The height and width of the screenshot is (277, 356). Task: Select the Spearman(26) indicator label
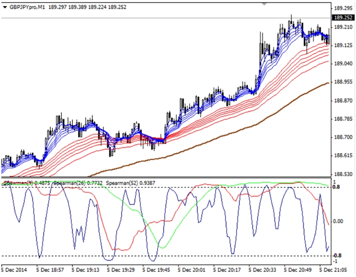[x=71, y=183]
